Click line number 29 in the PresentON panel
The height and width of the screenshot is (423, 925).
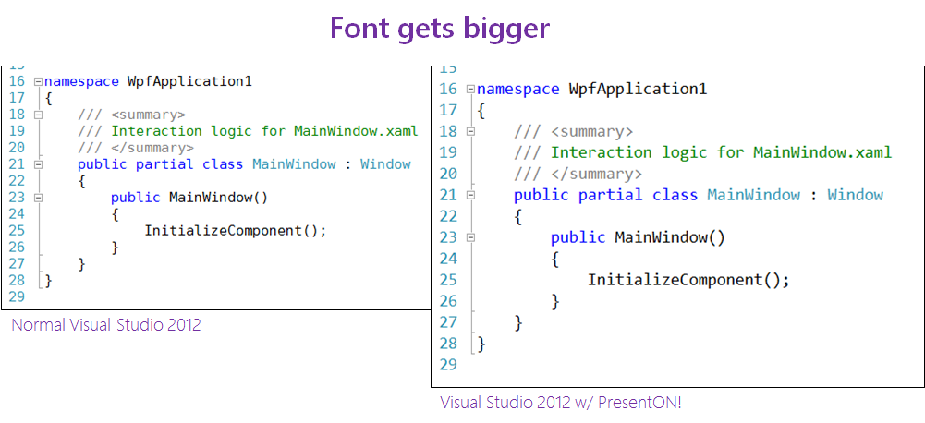448,365
